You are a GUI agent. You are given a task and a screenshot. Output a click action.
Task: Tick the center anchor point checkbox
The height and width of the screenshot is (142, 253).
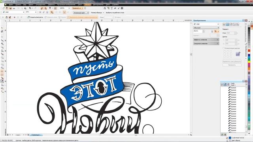pos(228,54)
